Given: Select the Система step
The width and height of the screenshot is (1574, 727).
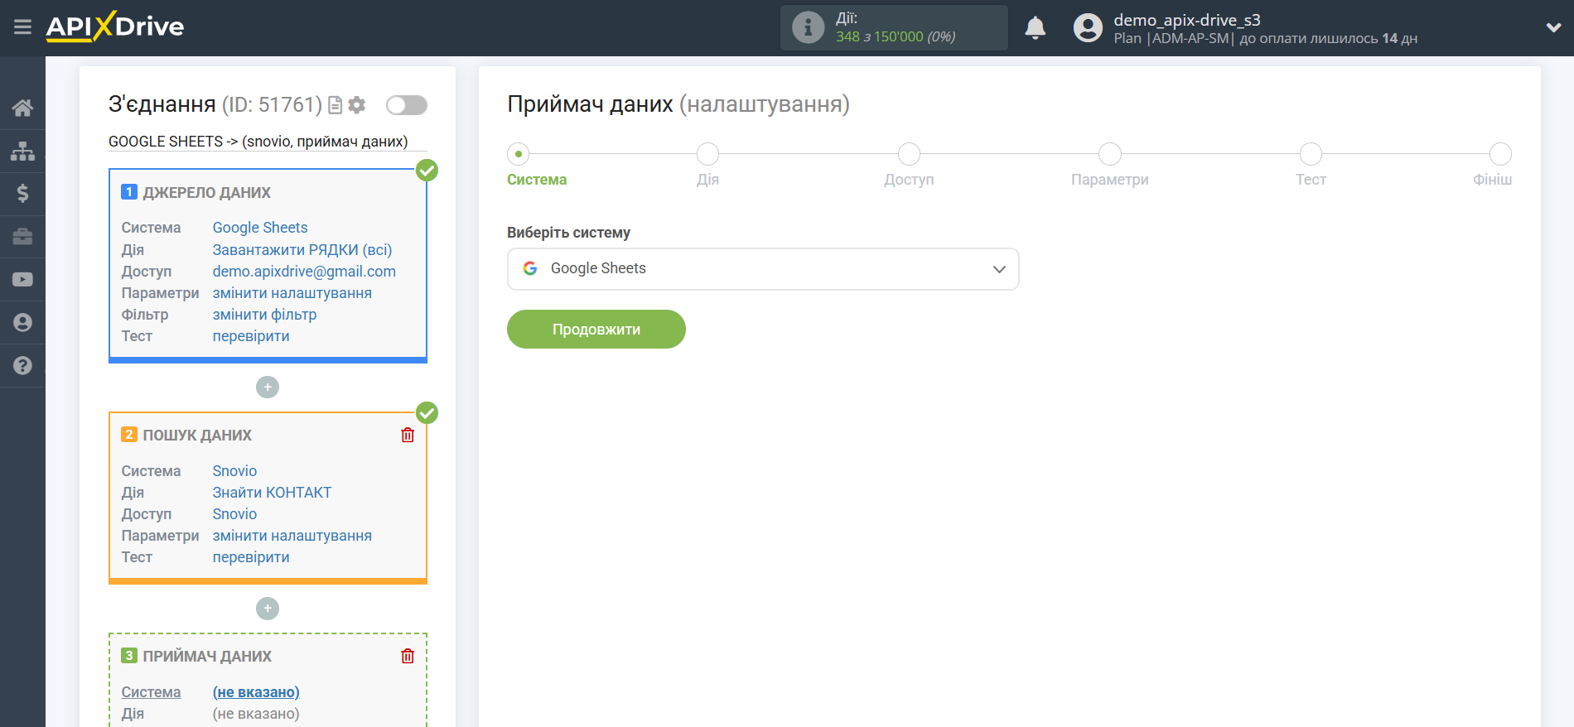Looking at the screenshot, I should tap(519, 154).
